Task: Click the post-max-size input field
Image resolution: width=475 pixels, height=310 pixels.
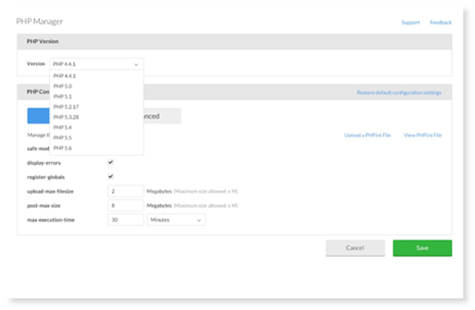Action: 125,205
